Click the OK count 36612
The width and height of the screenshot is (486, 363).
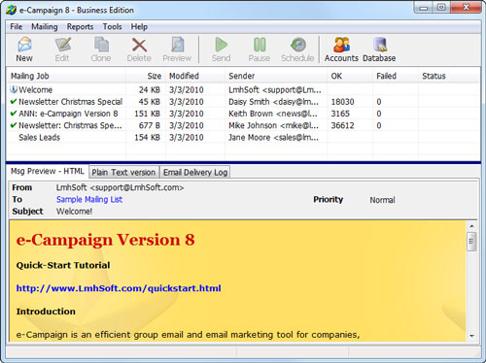(x=342, y=125)
